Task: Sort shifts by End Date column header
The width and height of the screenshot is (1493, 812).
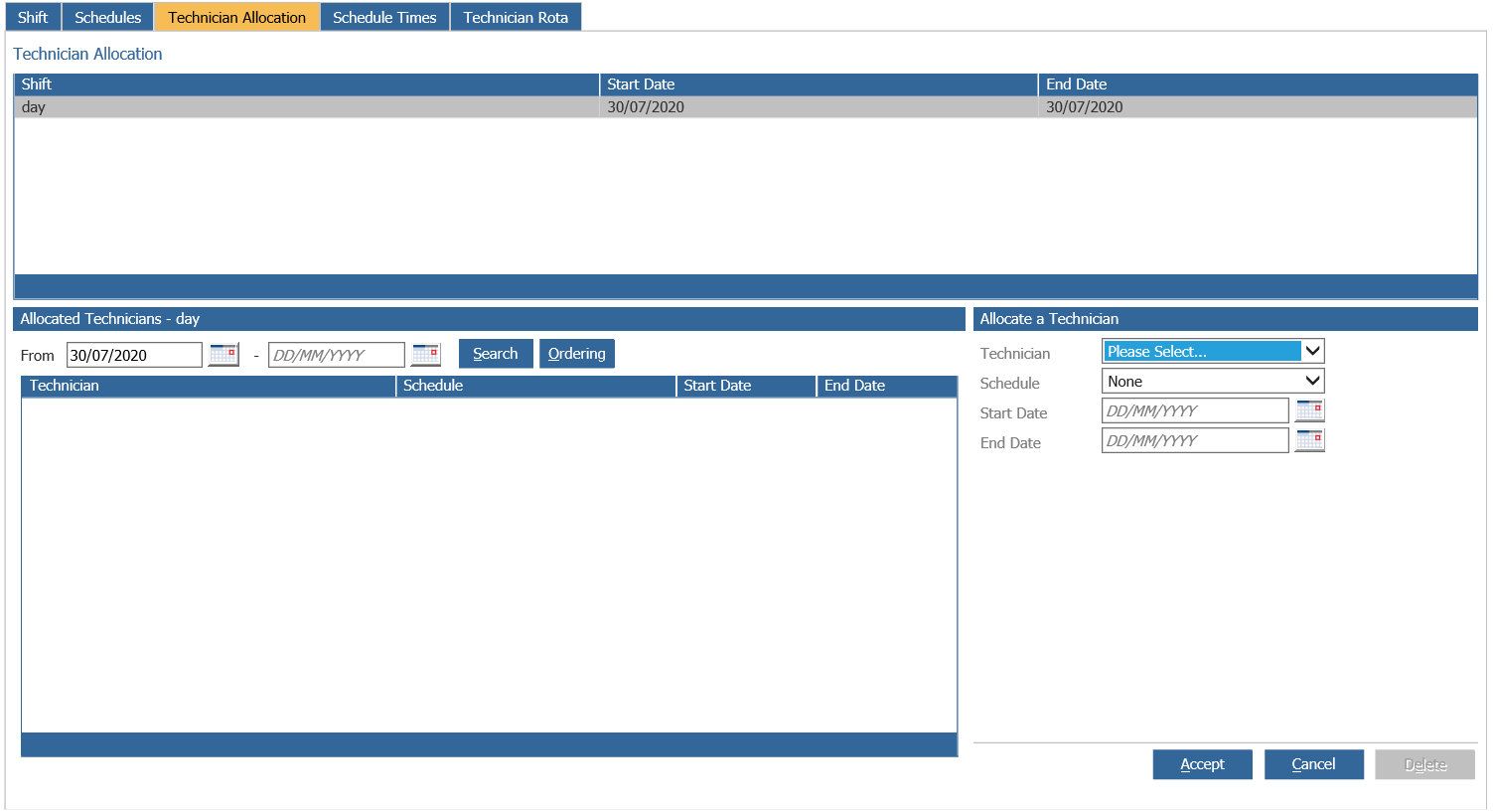Action: coord(1259,84)
